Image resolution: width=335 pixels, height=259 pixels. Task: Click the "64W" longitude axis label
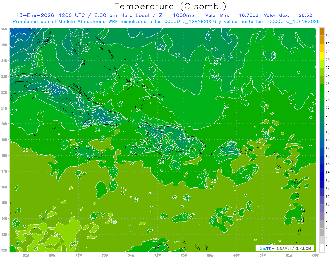click(262, 255)
